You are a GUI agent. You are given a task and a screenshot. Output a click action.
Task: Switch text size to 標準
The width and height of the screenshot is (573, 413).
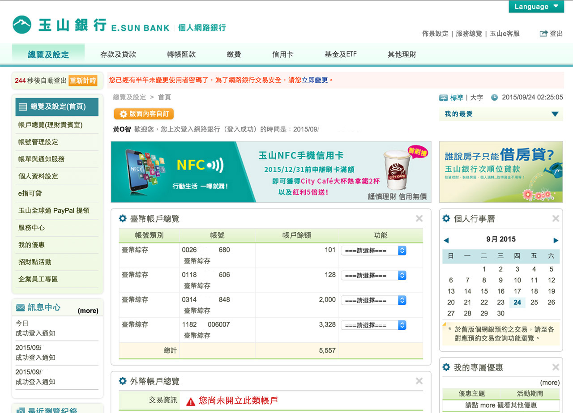pos(457,98)
